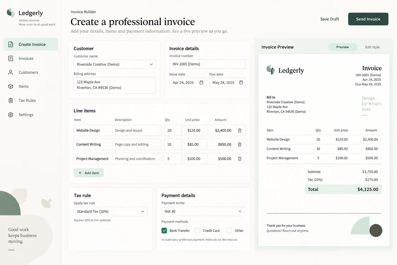Delete the Website Design line item

pos(240,130)
